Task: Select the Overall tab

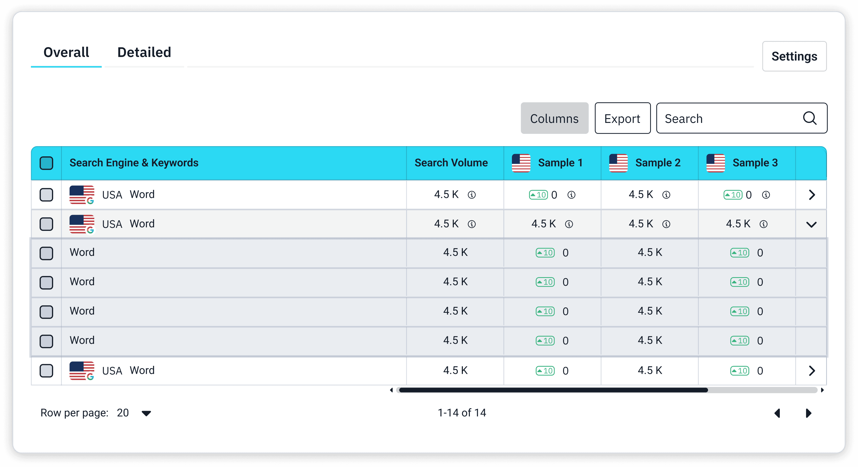Action: click(66, 52)
